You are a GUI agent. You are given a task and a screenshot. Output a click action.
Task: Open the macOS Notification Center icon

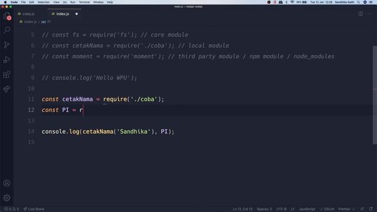371,2
